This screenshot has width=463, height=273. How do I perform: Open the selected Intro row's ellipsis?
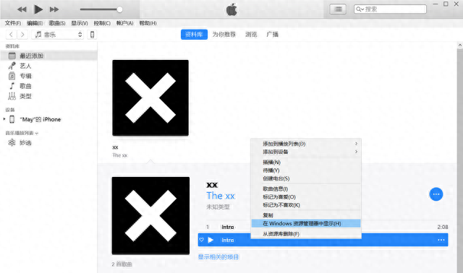(441, 240)
